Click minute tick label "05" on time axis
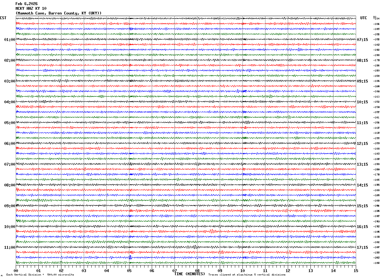Viewport: 381px width, 279px height. (129, 270)
